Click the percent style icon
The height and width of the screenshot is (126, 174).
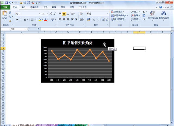coord(94,20)
